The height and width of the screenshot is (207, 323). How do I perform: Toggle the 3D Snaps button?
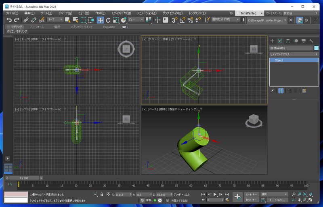(175, 20)
